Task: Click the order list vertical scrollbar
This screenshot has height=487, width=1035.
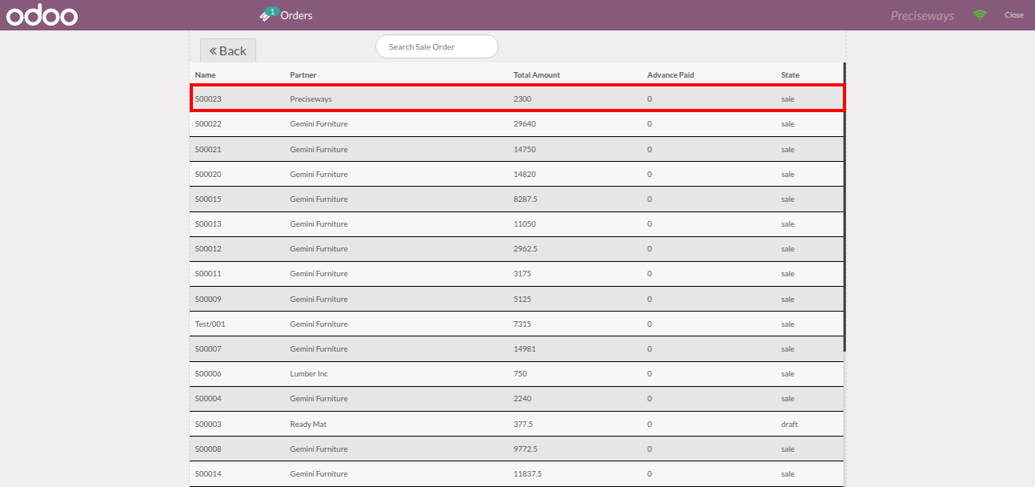Action: 844,207
